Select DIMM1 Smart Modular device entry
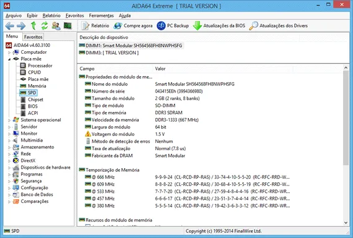The height and width of the screenshot is (238, 353). [x=131, y=46]
